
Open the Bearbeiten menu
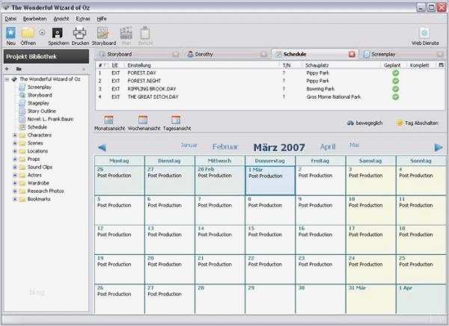[34, 19]
